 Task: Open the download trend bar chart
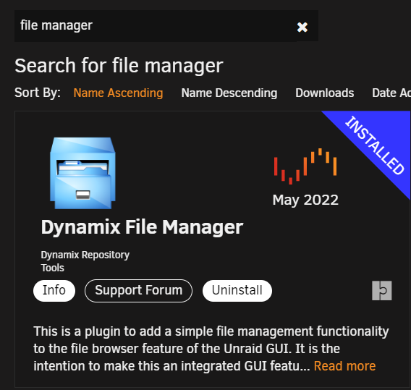[305, 166]
